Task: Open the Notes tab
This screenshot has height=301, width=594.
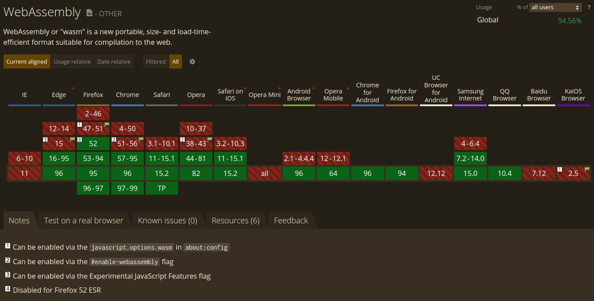Action: [x=19, y=220]
